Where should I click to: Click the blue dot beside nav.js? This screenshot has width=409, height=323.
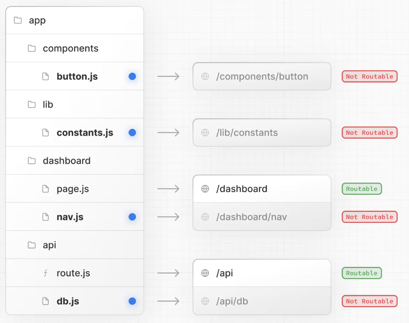[x=132, y=217]
